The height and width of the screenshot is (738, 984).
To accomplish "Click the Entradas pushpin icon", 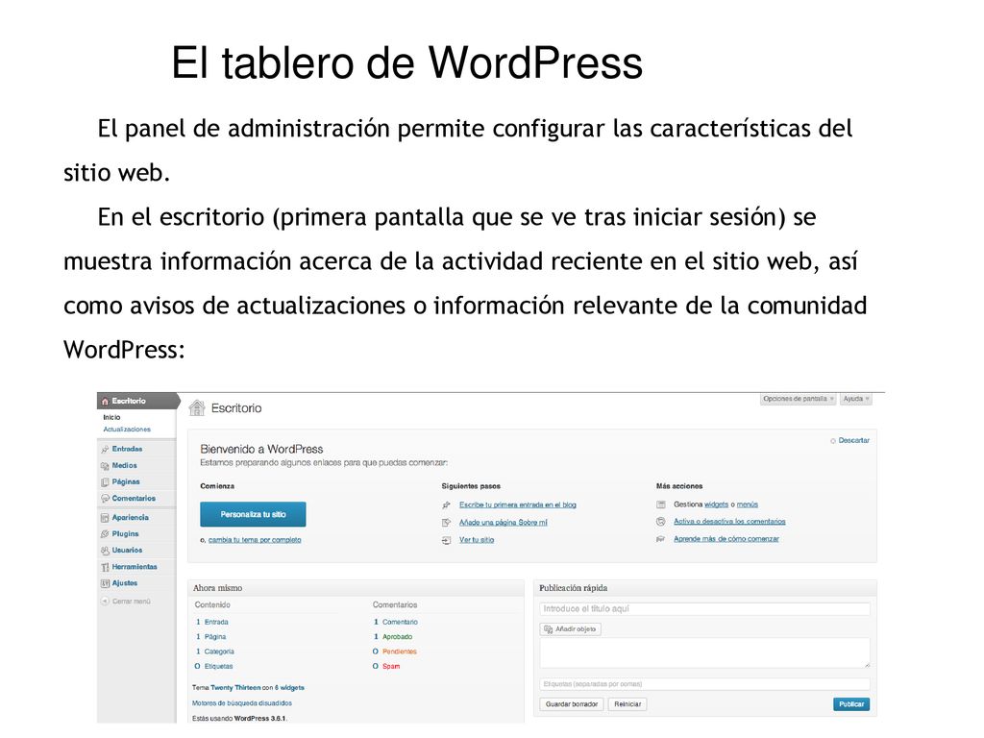I will 105,450.
